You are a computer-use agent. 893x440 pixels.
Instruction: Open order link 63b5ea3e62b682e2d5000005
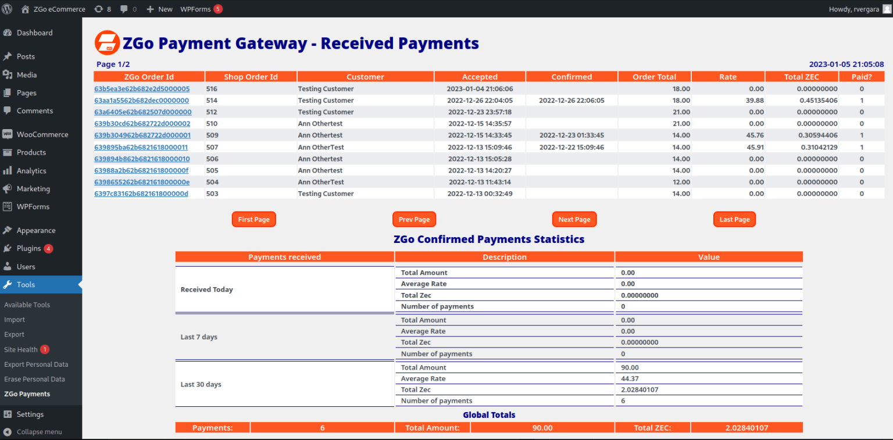click(142, 89)
